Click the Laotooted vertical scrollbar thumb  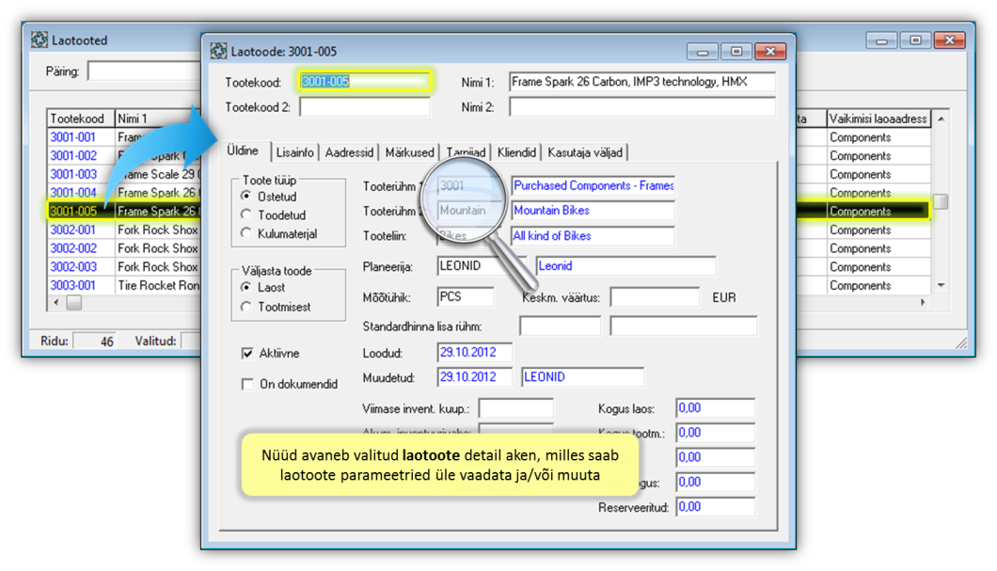coord(941,201)
